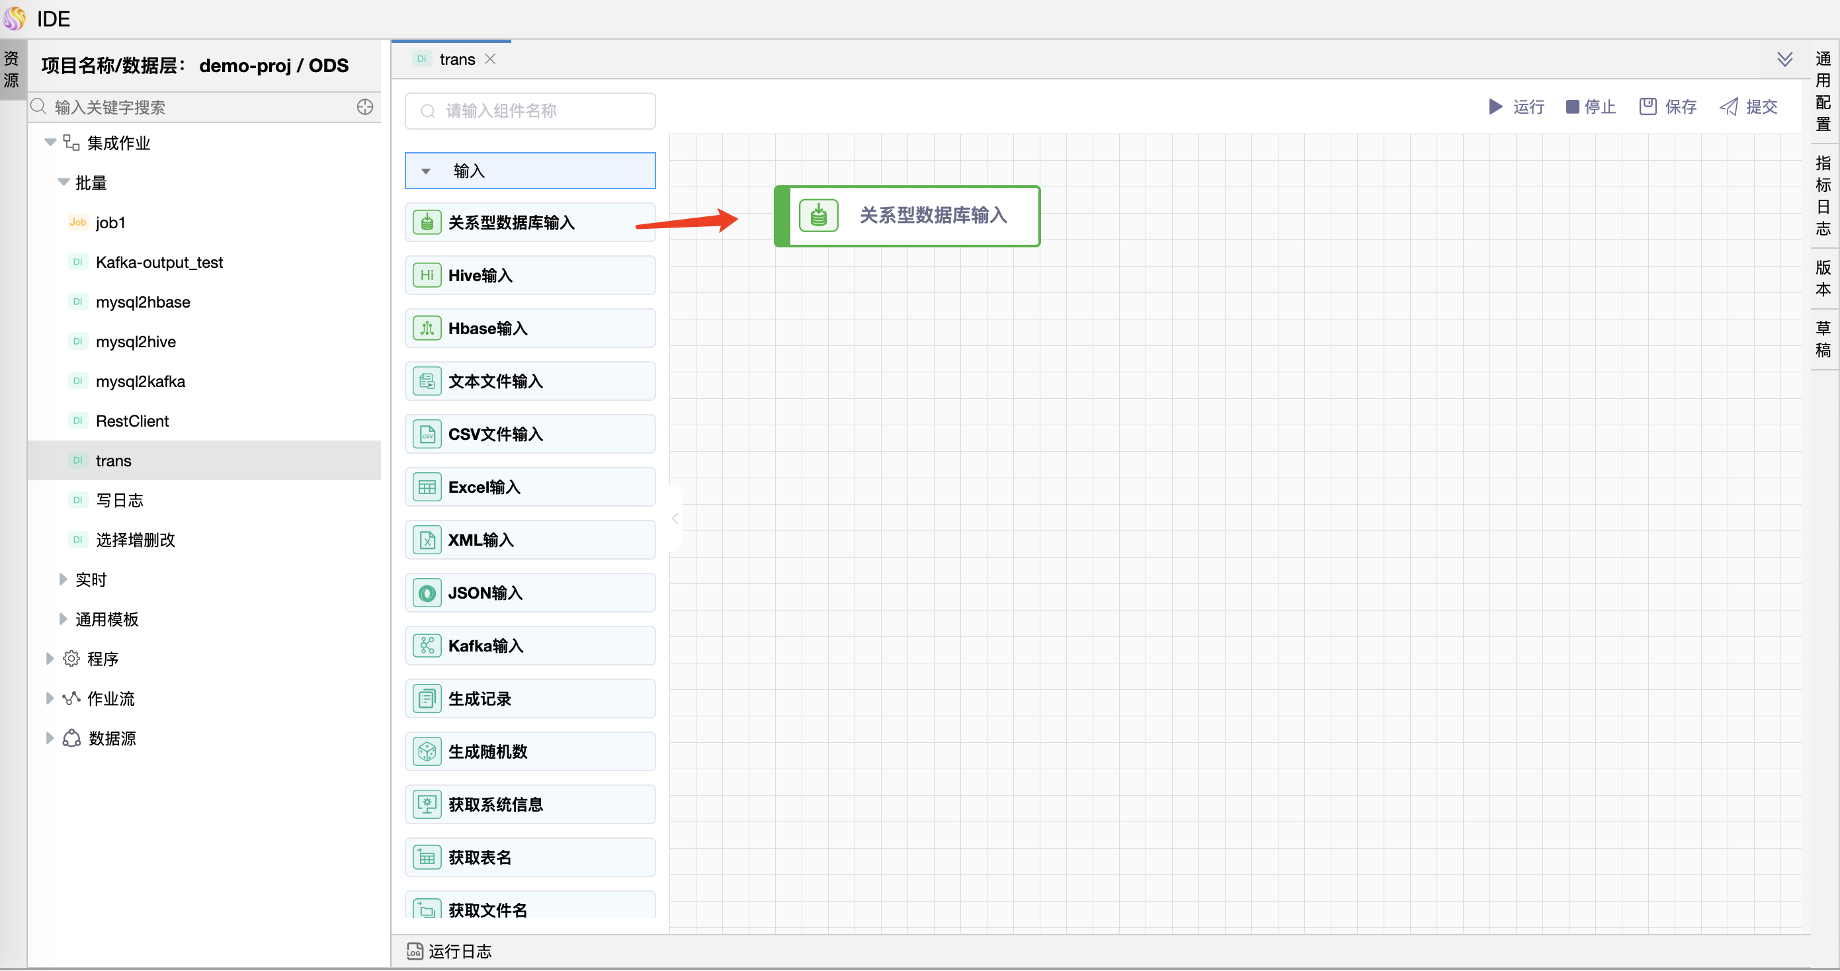Click the component name search field

click(530, 112)
